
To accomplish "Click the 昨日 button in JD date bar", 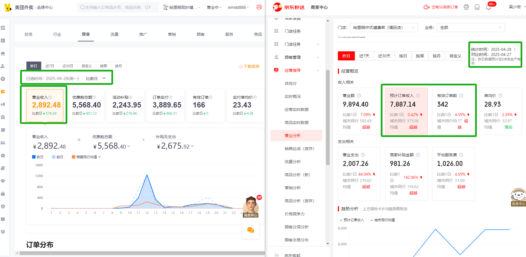I will pyautogui.click(x=346, y=56).
